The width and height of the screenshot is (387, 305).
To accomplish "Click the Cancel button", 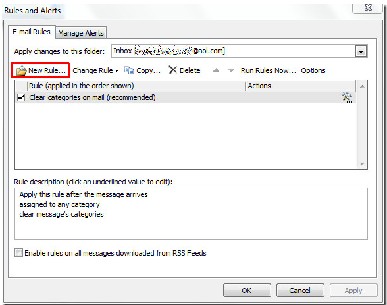I will coord(300,291).
